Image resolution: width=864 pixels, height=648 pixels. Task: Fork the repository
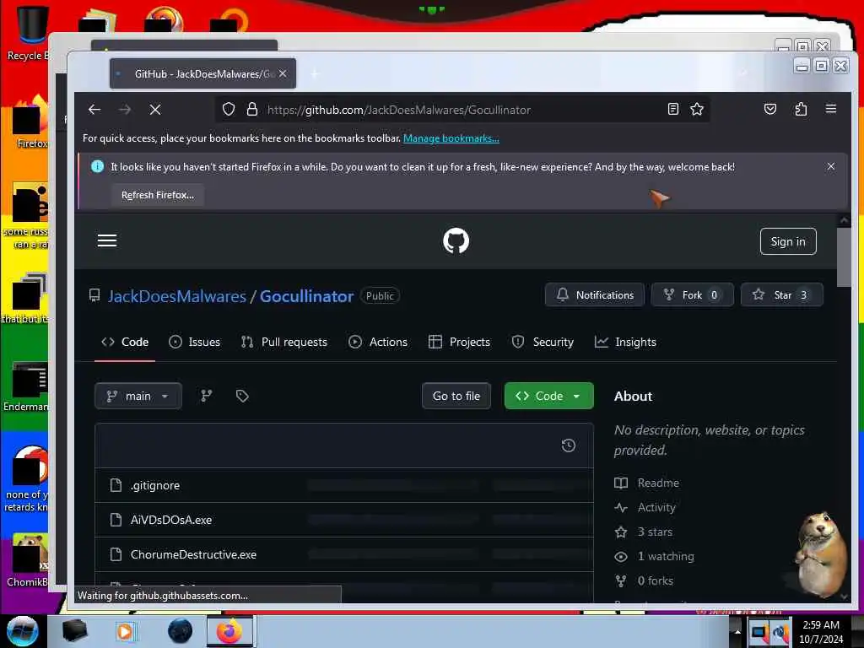click(692, 294)
